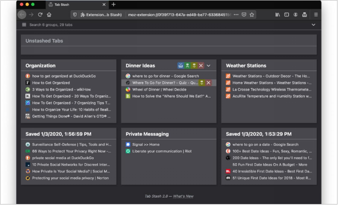Image resolution: width=338 pixels, height=205 pixels.
Task: Open the Tab Stash hamburger menu
Action: 24,24
